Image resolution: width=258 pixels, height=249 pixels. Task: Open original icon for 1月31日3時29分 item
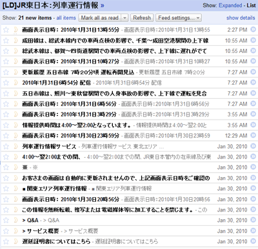(x=253, y=114)
